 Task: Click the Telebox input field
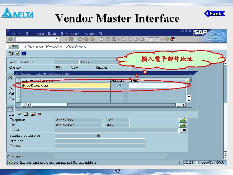pos(100,146)
